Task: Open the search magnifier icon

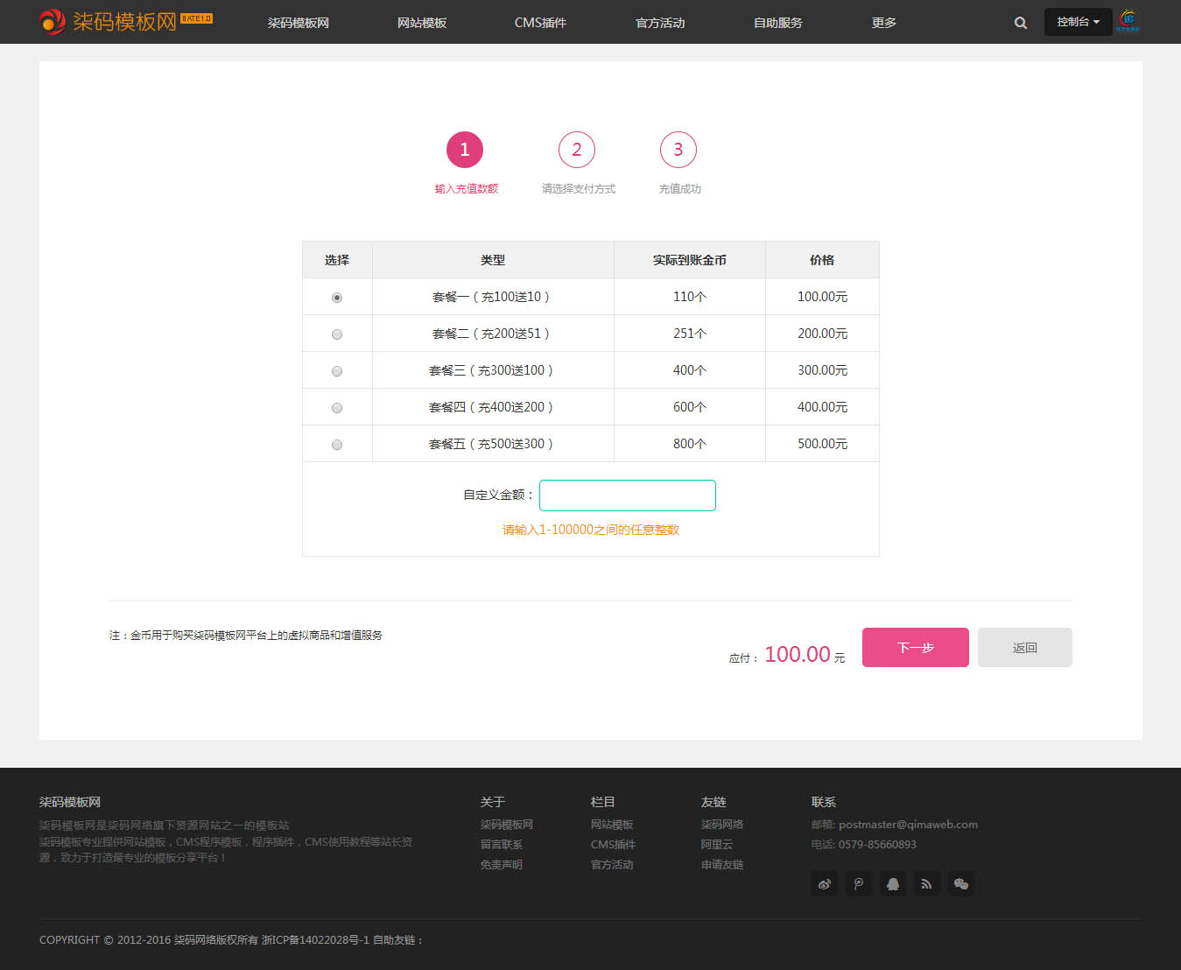Action: [x=1021, y=23]
